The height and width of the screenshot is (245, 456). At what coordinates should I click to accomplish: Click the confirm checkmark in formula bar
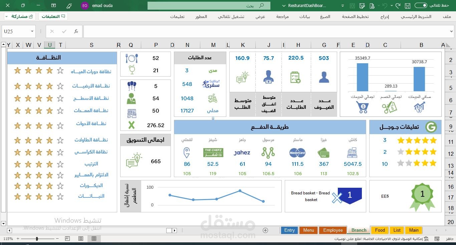click(x=64, y=31)
